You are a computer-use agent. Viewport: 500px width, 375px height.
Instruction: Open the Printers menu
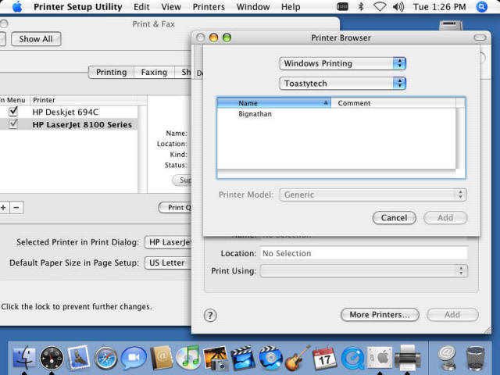tap(209, 7)
